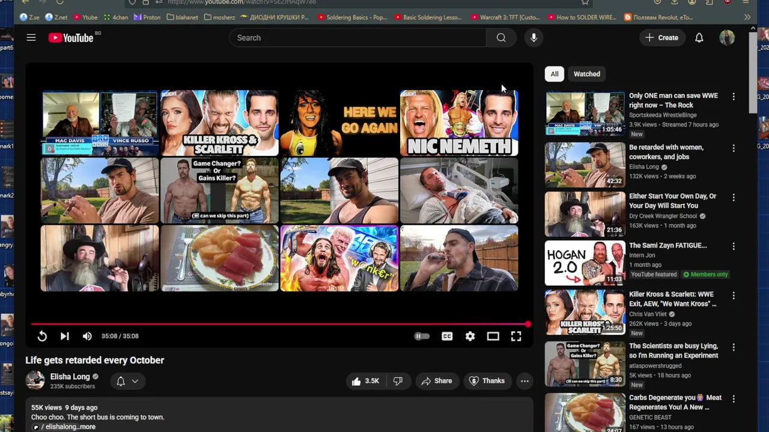Click the search magnifier button

click(501, 38)
